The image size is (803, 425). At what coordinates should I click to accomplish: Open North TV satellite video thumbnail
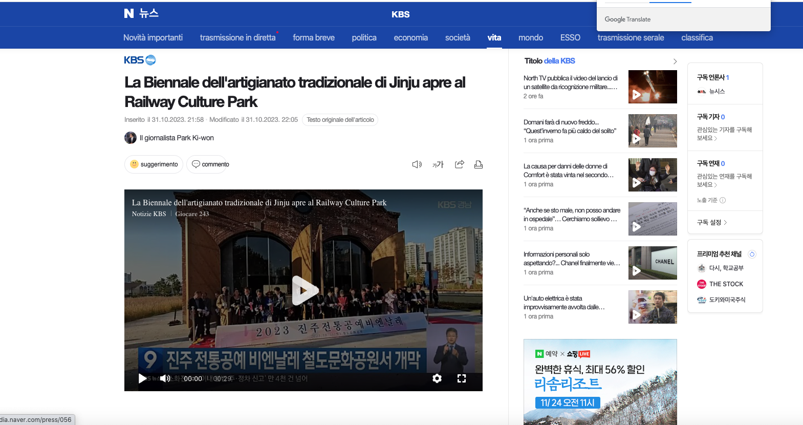click(653, 87)
